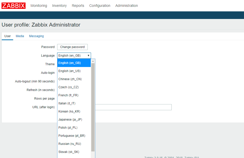
Task: Open the Administration menu
Action: tap(126, 6)
